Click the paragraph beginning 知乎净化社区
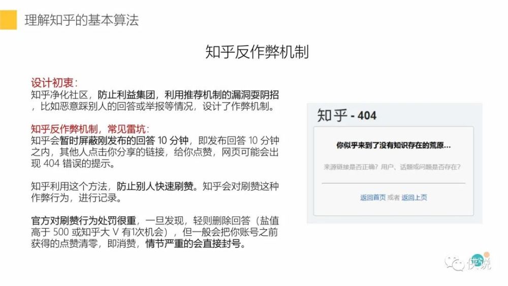Screen dimensions: 508x286 (155, 101)
